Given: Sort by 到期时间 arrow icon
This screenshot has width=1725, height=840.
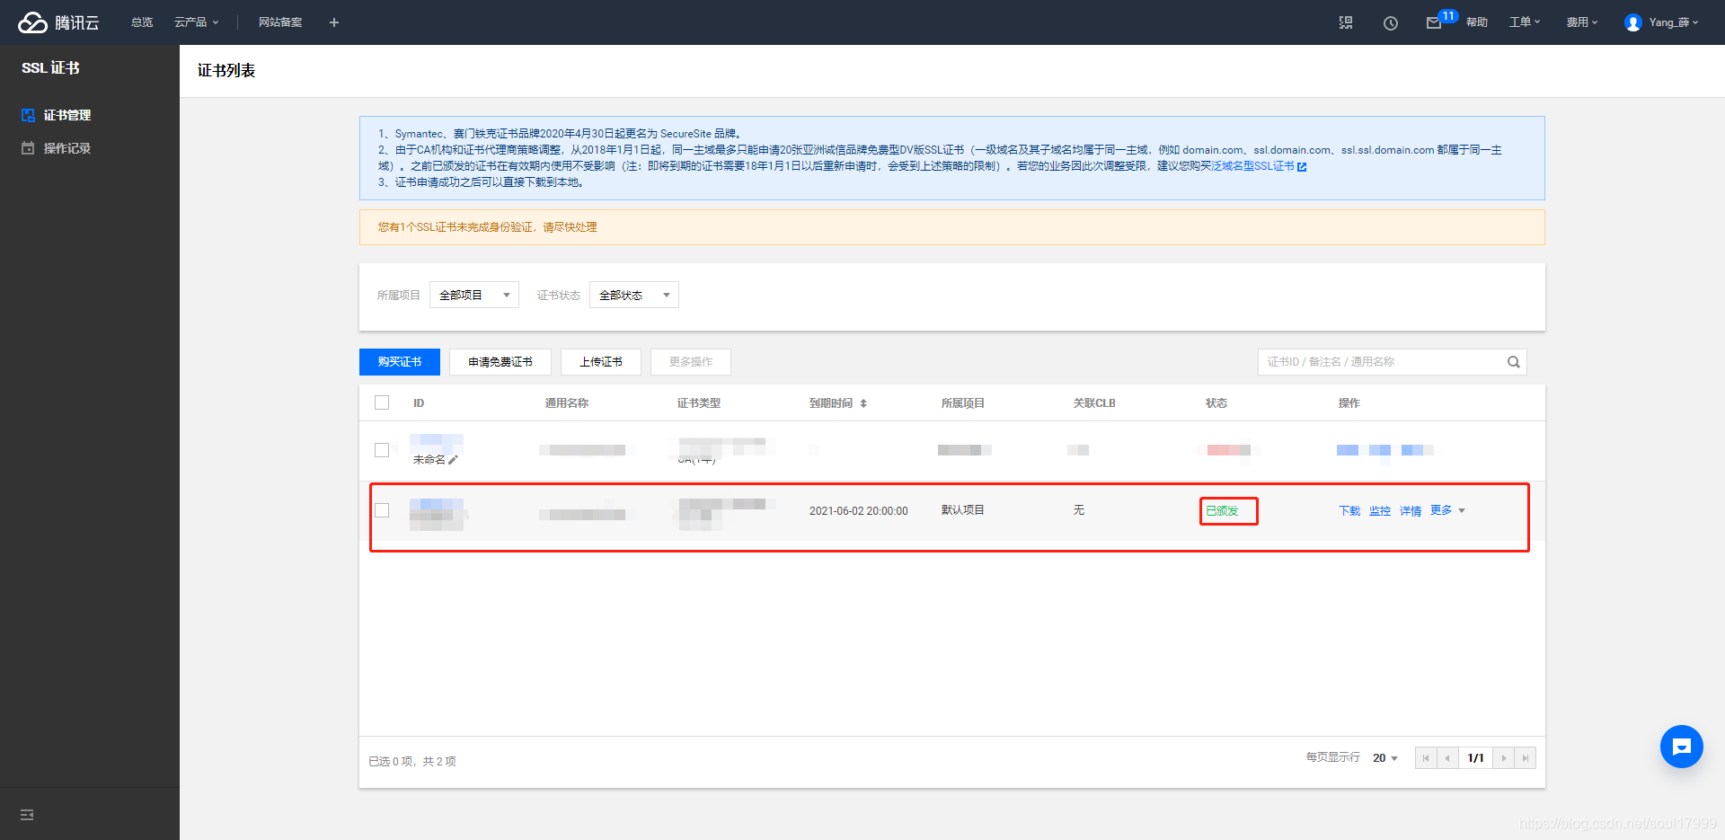Looking at the screenshot, I should (x=863, y=403).
